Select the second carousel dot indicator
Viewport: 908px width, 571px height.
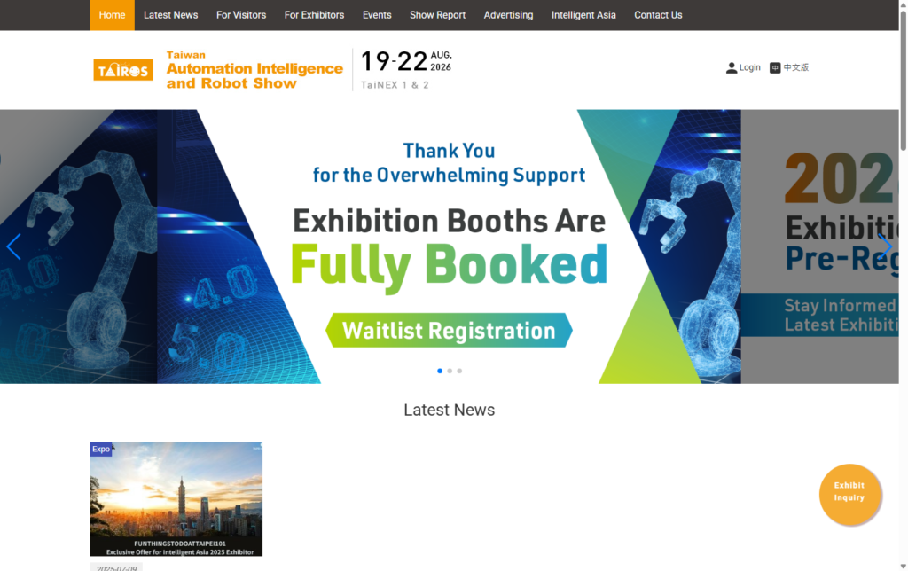click(450, 371)
